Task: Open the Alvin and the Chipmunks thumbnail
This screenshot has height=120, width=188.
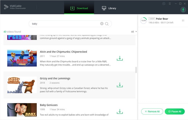Action: click(x=22, y=58)
